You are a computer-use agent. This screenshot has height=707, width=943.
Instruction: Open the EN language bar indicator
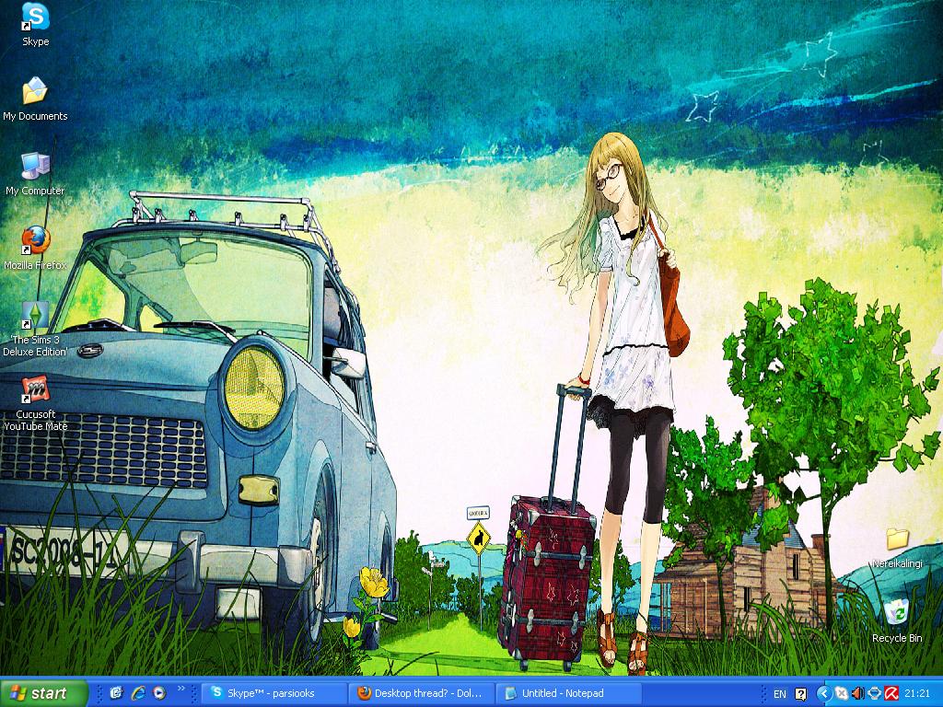pyautogui.click(x=779, y=694)
